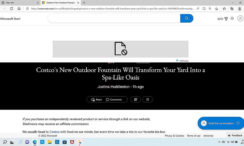Click the Feedback button
The width and height of the screenshot is (244, 146).
[x=235, y=135]
